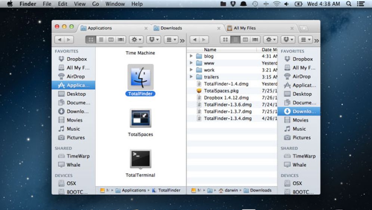Open right pane Action gear dropdown
This screenshot has height=210, width=372.
pyautogui.click(x=271, y=40)
